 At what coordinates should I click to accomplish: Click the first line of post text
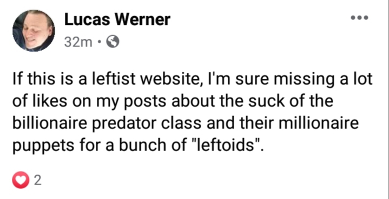coord(193,80)
